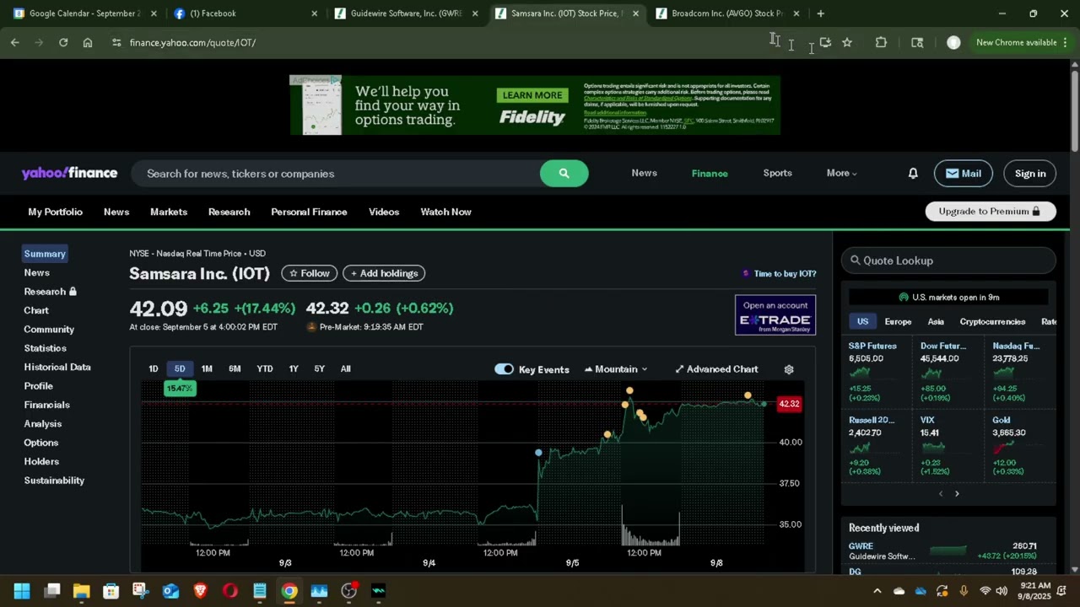
Task: Open the Mail button
Action: pyautogui.click(x=964, y=174)
